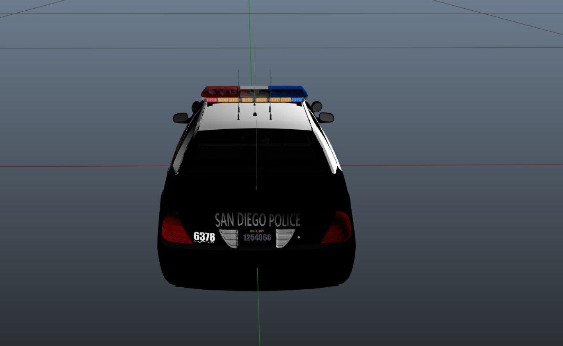
Task: Click the left red tail light
Action: pos(176,229)
